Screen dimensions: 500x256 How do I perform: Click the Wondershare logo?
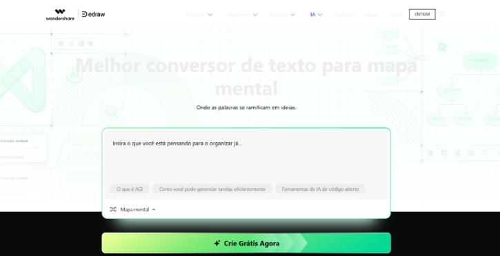60,14
